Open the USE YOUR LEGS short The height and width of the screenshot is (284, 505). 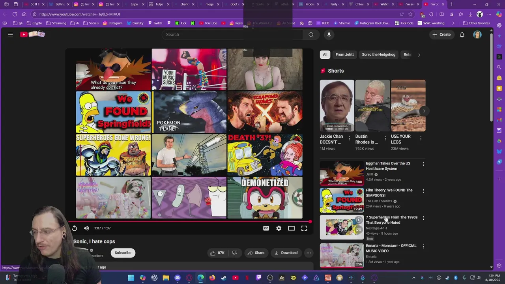(x=408, y=106)
